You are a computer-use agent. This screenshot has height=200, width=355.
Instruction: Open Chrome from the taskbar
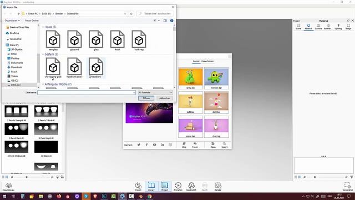point(149,196)
